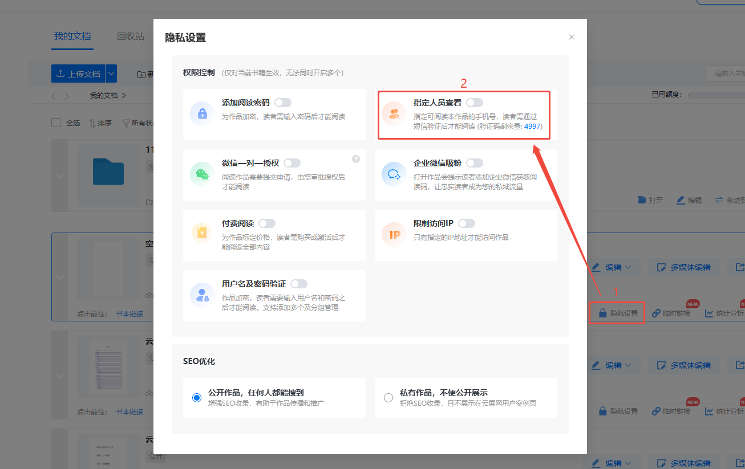Turn on 指定人员查看 switch

[475, 103]
